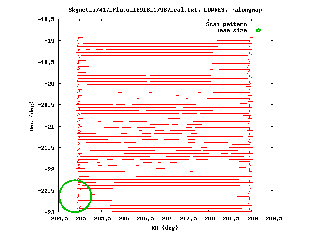Click the 285 RA tick label

coord(81,218)
